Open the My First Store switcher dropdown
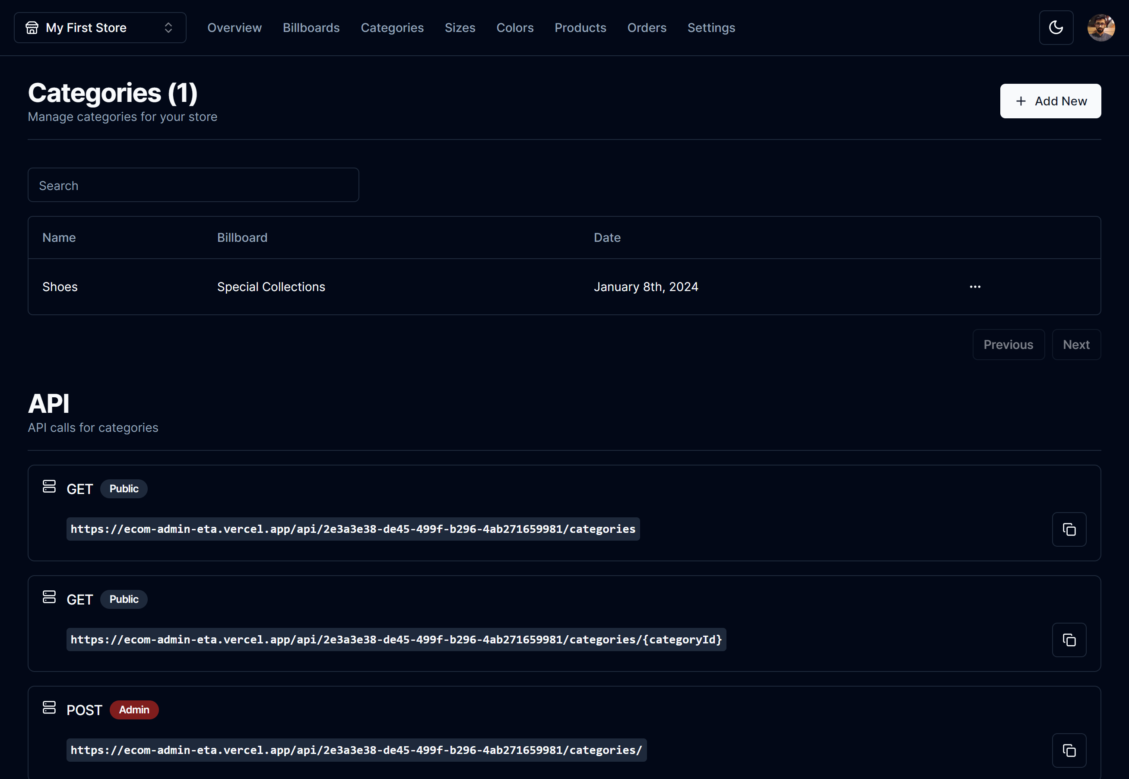 pyautogui.click(x=100, y=28)
